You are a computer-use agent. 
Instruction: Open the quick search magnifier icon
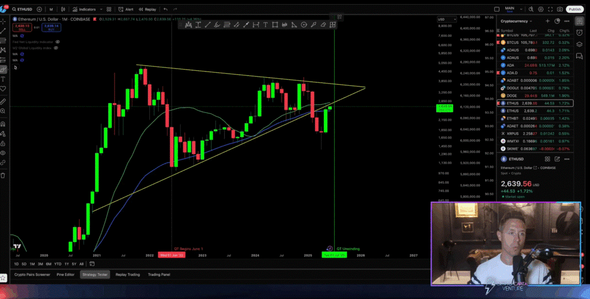(x=531, y=9)
